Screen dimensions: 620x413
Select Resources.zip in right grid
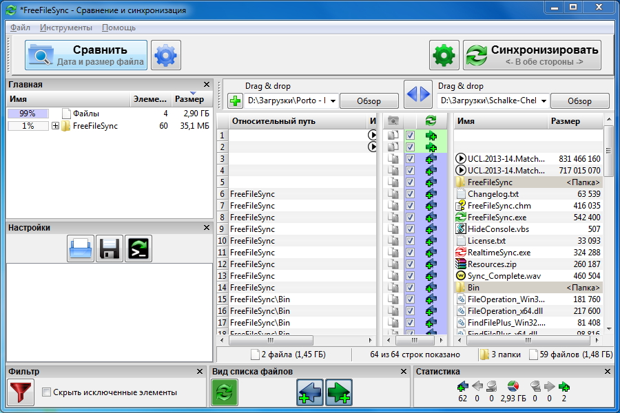click(x=528, y=264)
